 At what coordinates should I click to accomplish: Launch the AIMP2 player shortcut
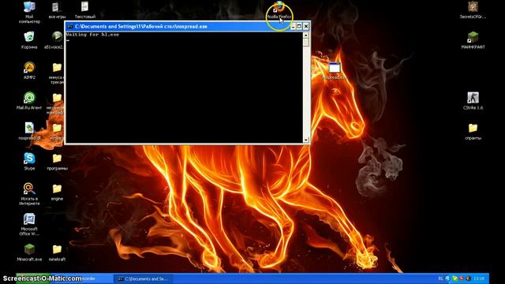(29, 67)
